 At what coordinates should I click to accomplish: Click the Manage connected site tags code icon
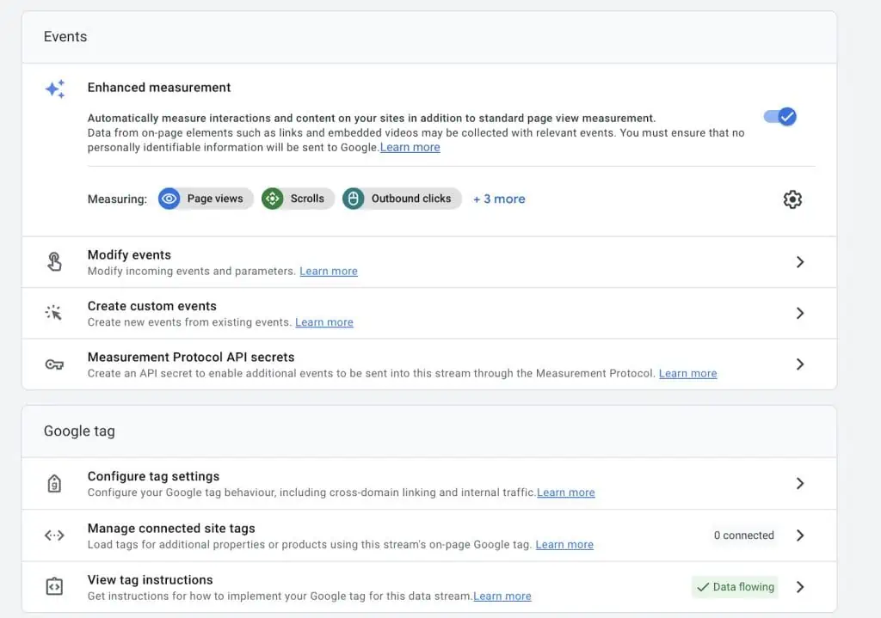click(54, 535)
